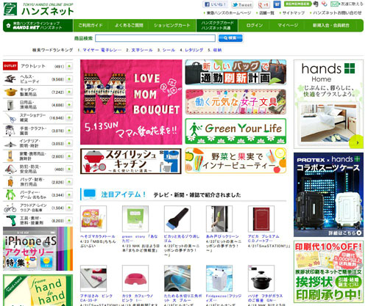Expand the stationery category plus button
The height and width of the screenshot is (306, 368).
69,117
